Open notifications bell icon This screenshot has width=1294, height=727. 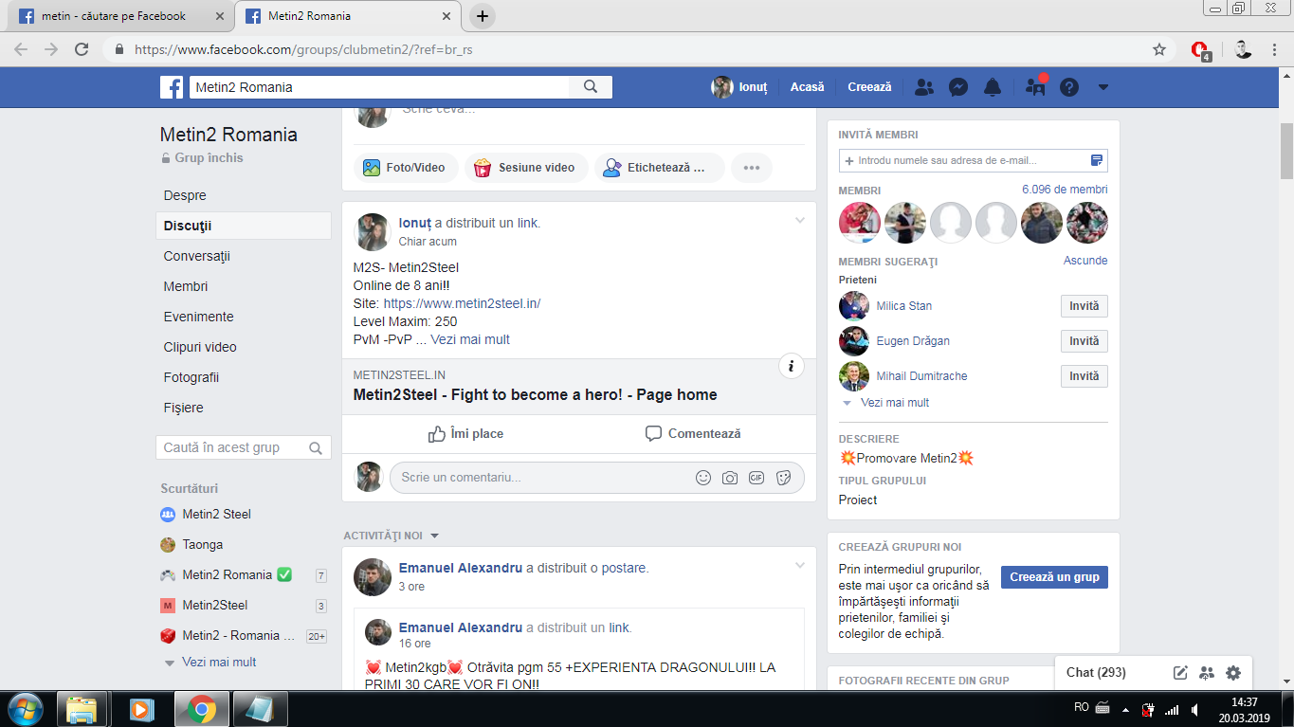pos(993,87)
